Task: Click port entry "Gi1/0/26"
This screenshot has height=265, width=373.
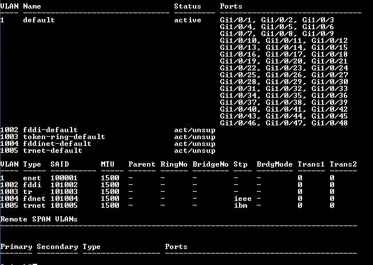Action: (x=284, y=75)
